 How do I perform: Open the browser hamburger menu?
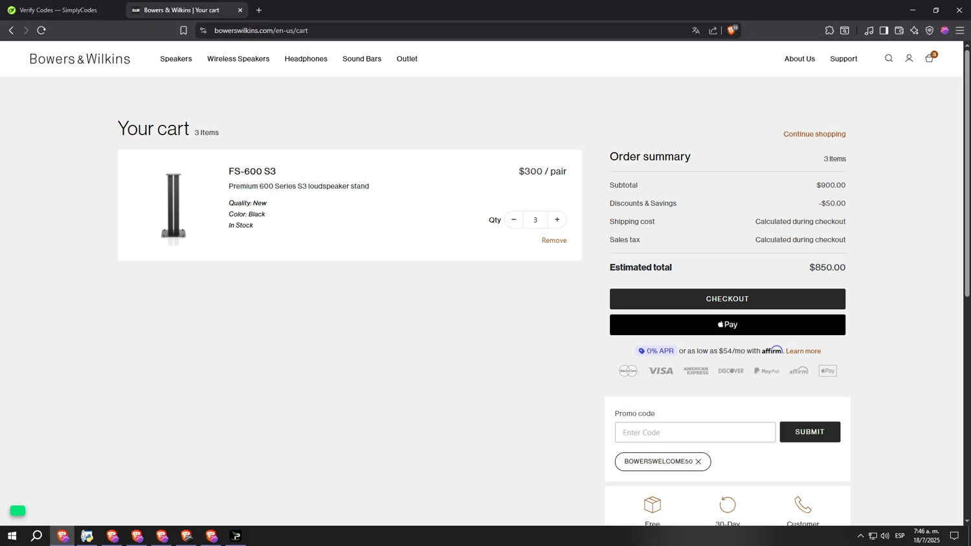960,30
